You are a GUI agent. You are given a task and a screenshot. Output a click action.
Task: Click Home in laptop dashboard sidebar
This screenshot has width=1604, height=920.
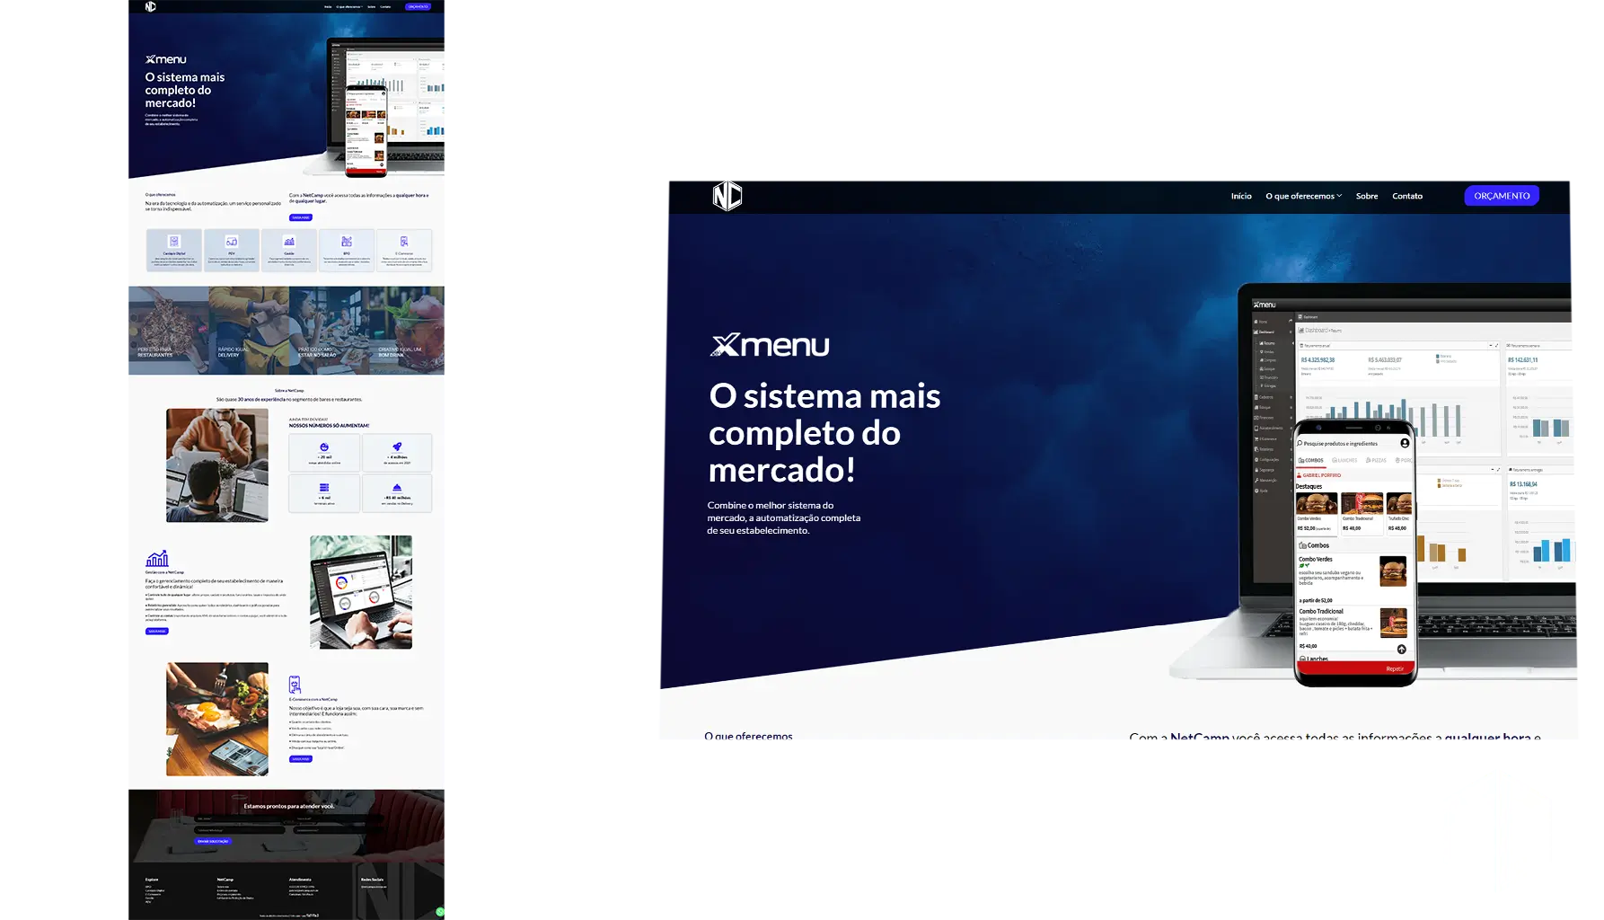[1263, 322]
